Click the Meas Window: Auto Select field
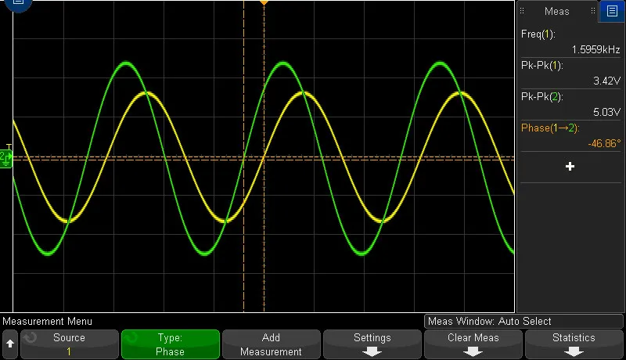Screen dimensions: 626x360 (x=523, y=322)
